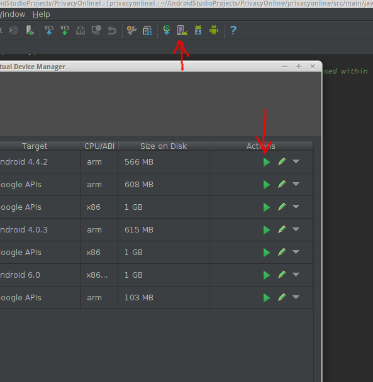The width and height of the screenshot is (373, 382).
Task: Expand actions dropdown for Android 4.0.3 row
Action: [296, 229]
